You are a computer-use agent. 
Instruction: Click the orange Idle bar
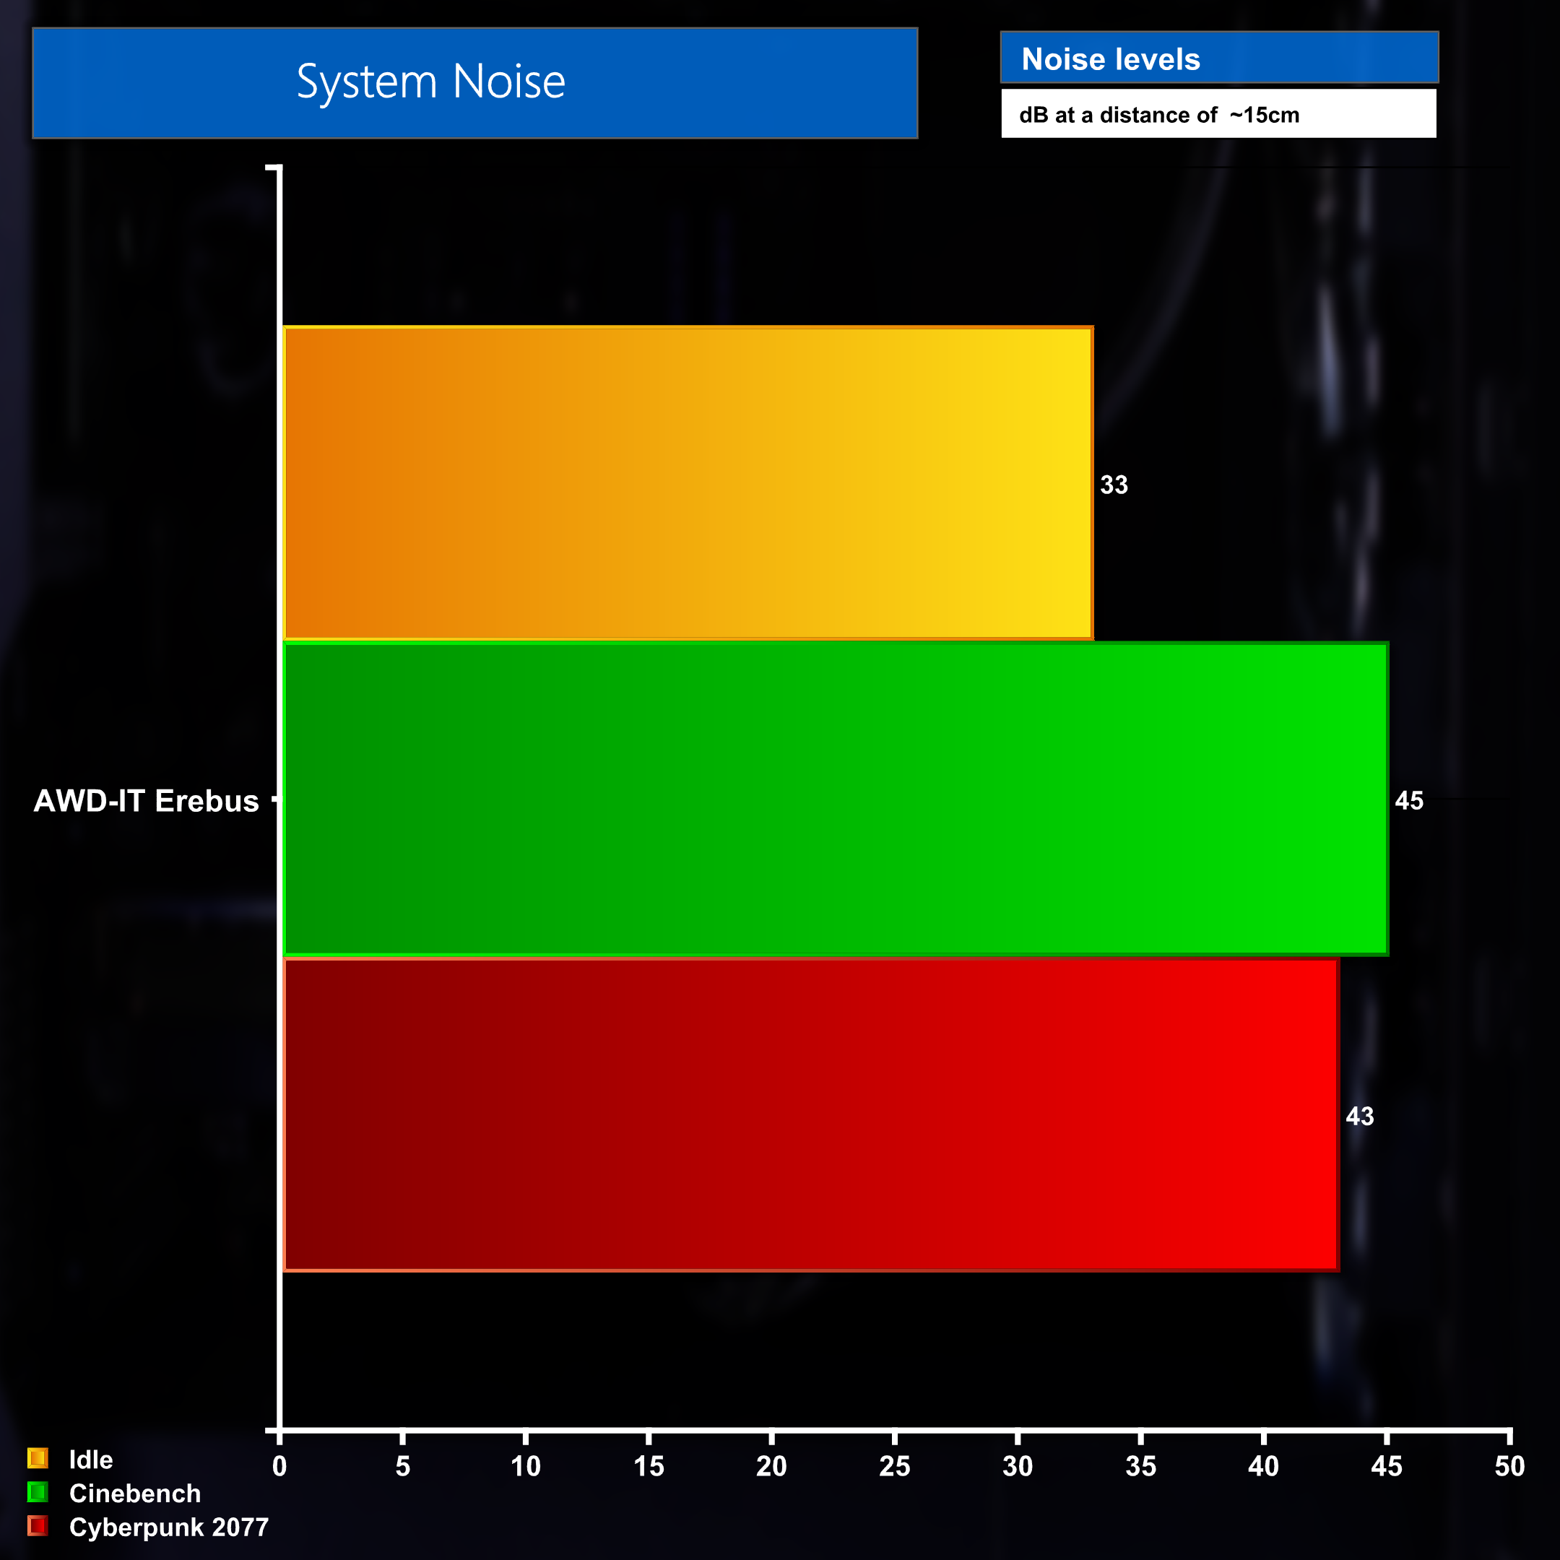pos(687,483)
